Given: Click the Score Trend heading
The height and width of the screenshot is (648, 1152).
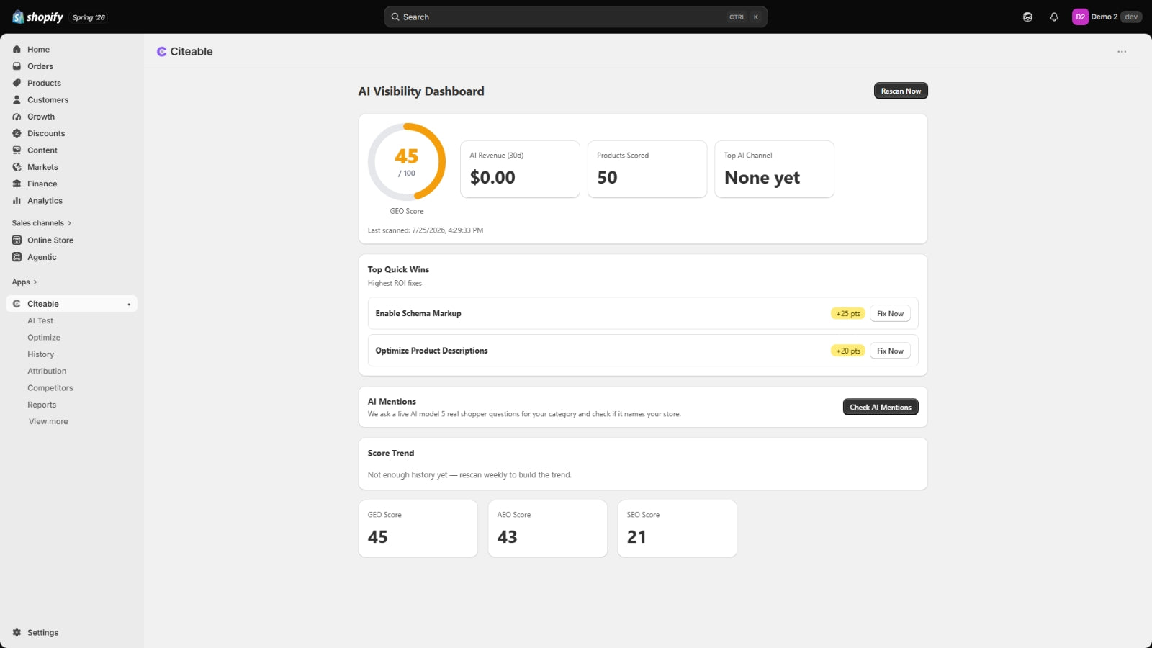Looking at the screenshot, I should coord(391,453).
